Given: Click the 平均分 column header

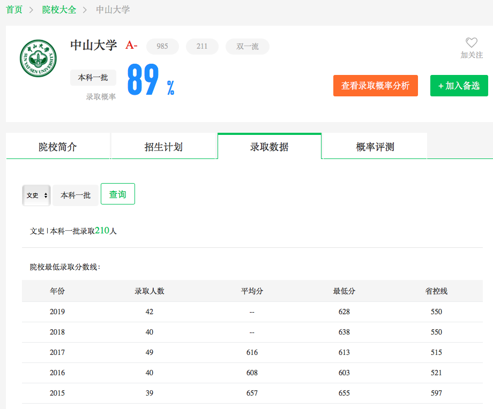Looking at the screenshot, I should (252, 291).
